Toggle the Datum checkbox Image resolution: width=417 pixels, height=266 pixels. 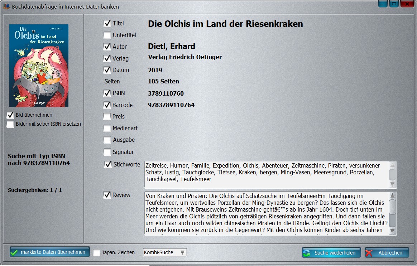[107, 70]
